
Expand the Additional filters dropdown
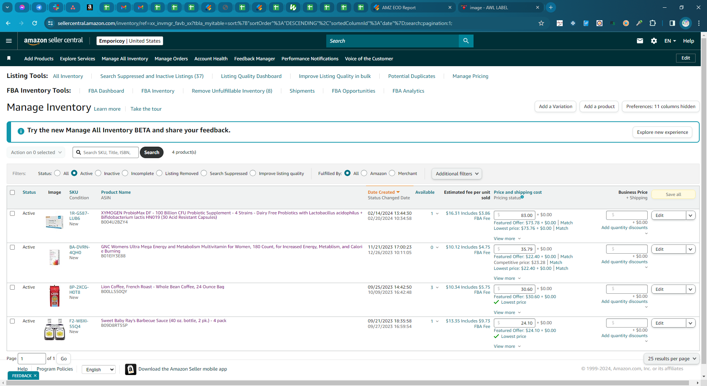[457, 174]
